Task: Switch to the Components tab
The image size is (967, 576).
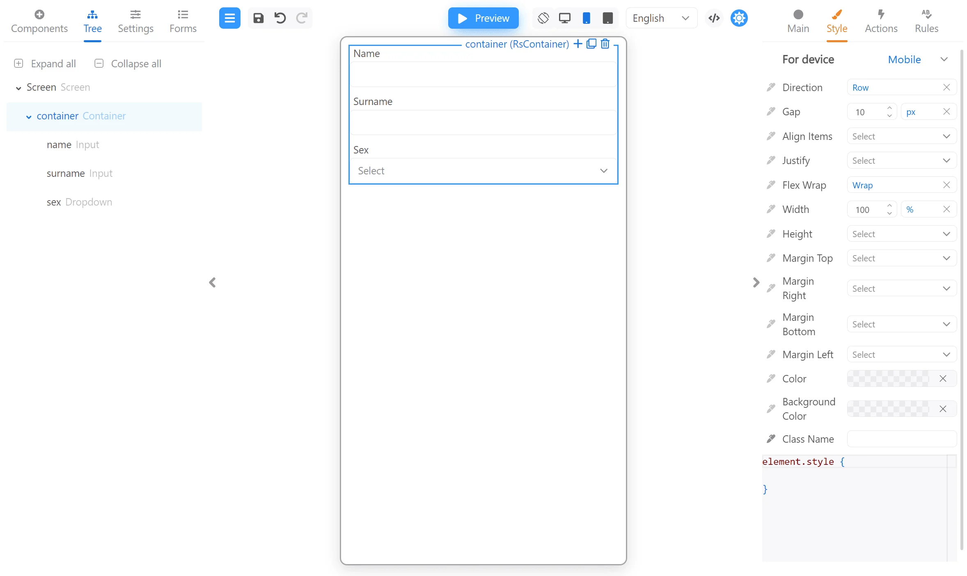Action: pos(39,21)
